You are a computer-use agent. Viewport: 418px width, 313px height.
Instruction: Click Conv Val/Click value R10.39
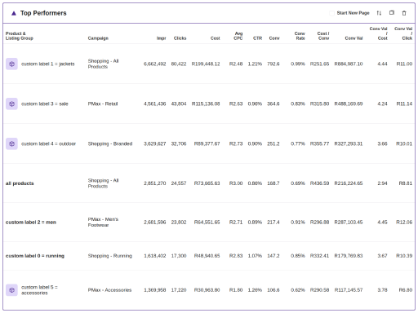coord(404,256)
